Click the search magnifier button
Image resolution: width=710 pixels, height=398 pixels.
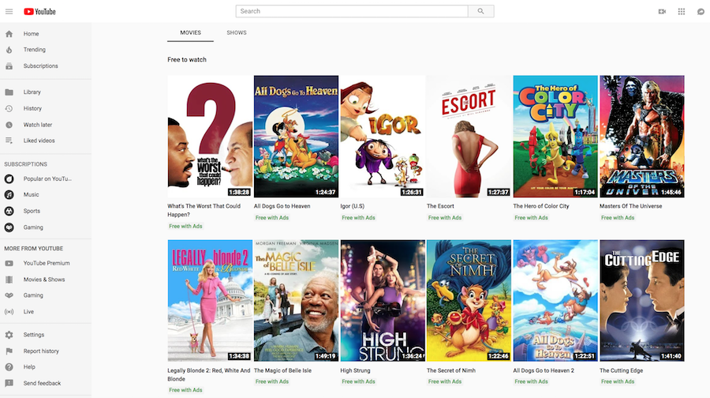point(480,12)
